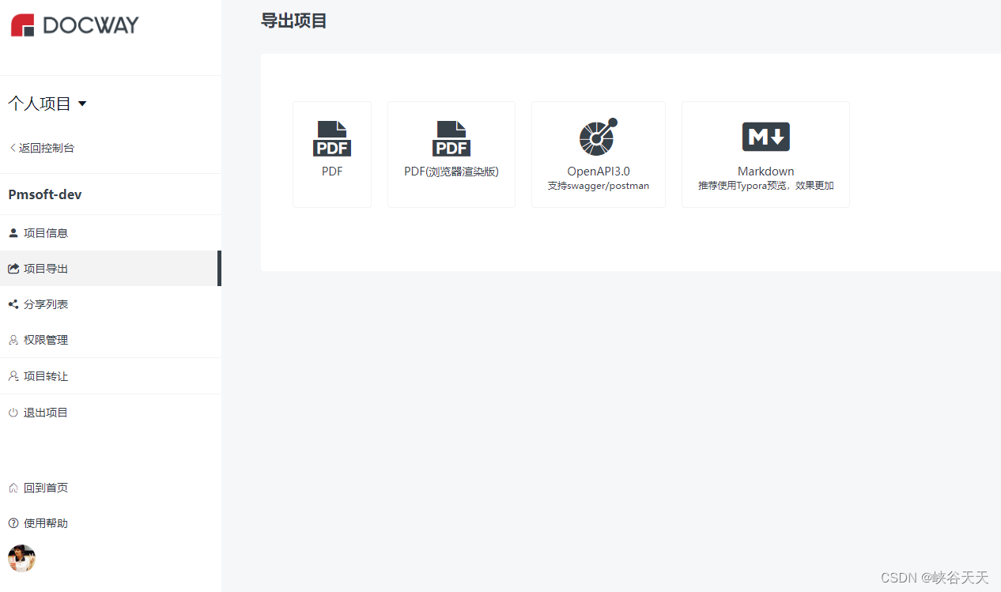
Task: Select the PDF export icon
Action: (x=331, y=137)
